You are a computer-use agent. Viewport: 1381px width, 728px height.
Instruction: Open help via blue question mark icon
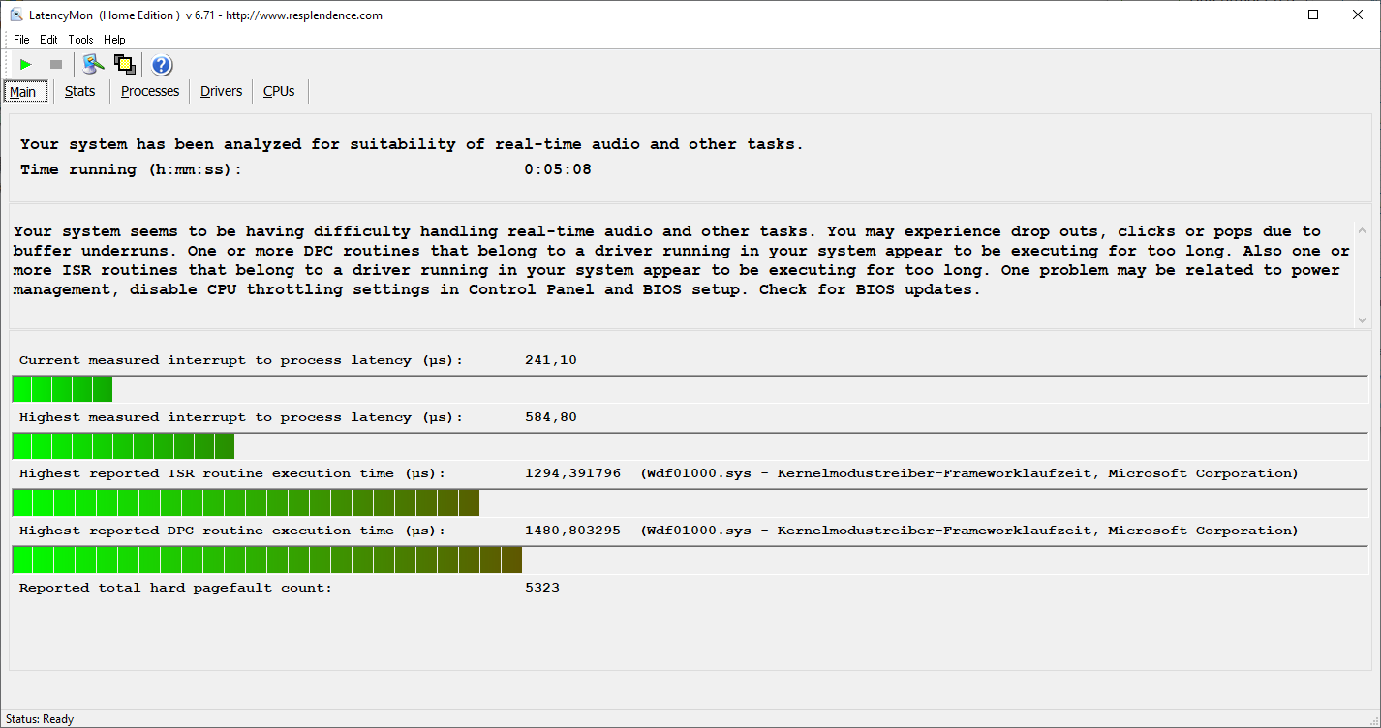162,65
